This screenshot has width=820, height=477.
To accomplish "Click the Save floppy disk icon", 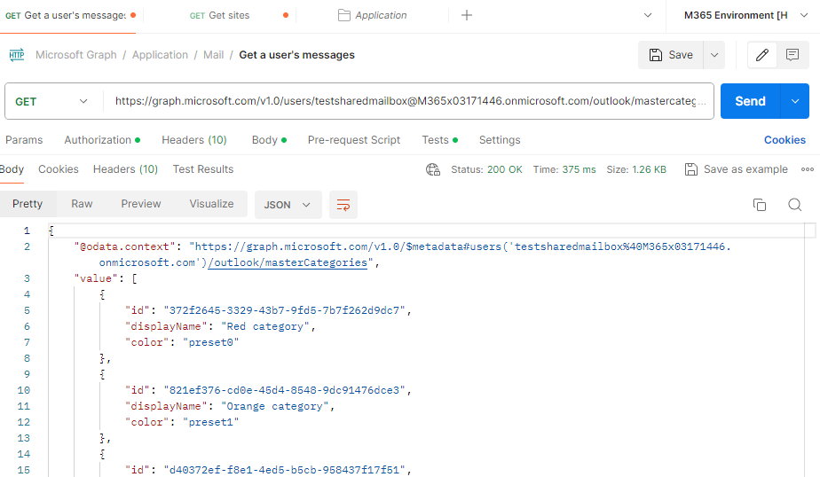I will pos(655,55).
